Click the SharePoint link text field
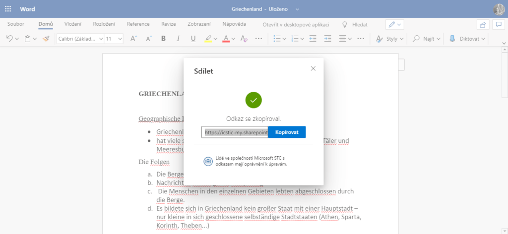This screenshot has height=234, width=508. click(235, 132)
